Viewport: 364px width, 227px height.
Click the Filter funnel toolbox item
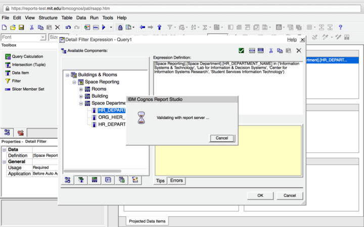point(16,81)
